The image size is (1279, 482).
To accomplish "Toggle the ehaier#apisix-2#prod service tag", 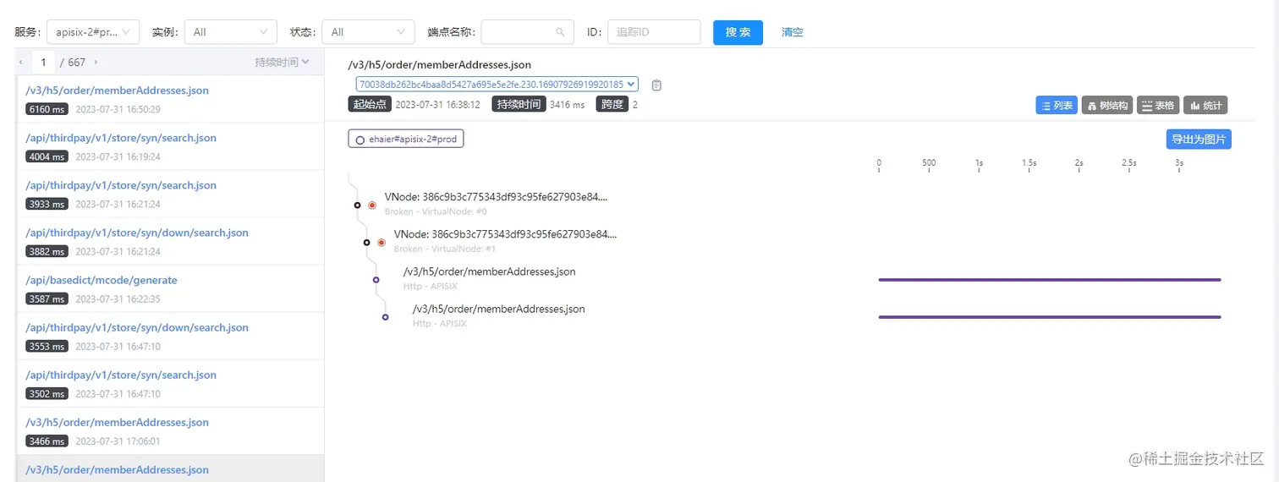I will [406, 140].
